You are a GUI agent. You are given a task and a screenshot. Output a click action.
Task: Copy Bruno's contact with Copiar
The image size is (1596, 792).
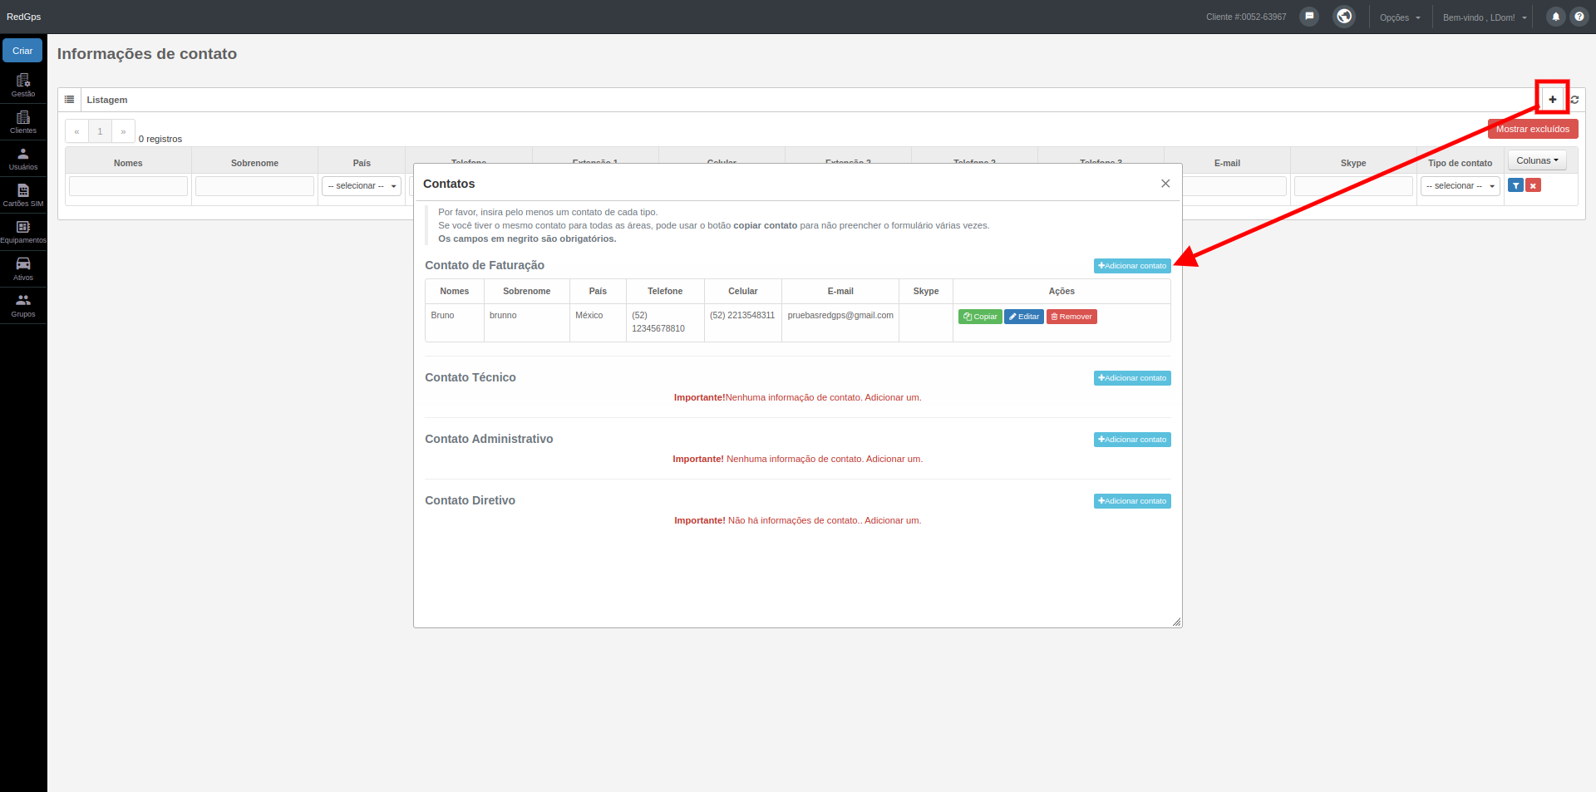[980, 317]
